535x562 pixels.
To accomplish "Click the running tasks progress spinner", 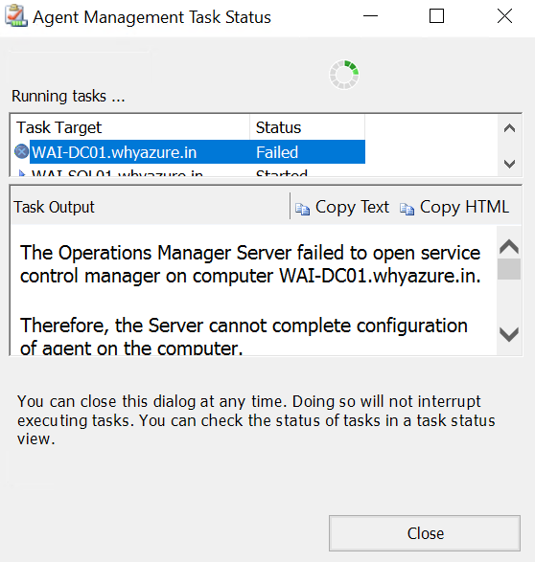I will (344, 75).
